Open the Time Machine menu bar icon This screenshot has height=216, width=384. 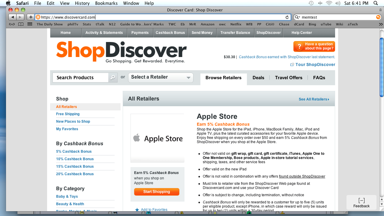pos(311,3)
